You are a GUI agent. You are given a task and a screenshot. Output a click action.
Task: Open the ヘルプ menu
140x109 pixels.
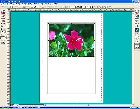pos(55,4)
